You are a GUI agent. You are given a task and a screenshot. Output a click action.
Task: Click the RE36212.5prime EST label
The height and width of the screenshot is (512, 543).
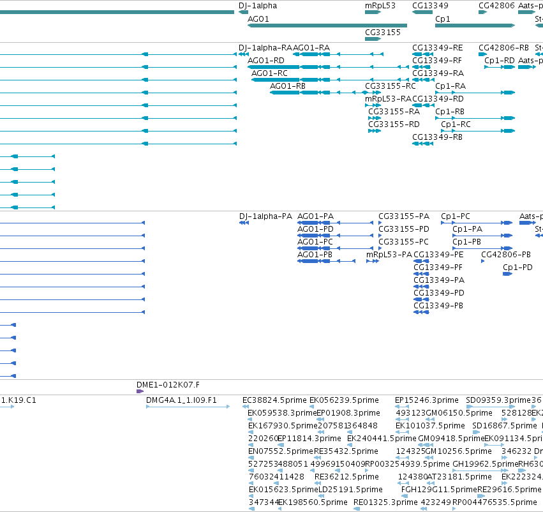[x=346, y=477]
